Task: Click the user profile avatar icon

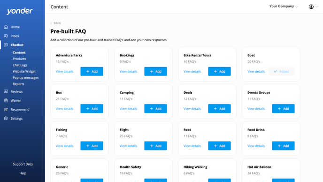Action: [x=311, y=7]
